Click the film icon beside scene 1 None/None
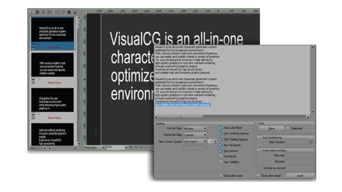The width and height of the screenshot is (342, 192). [34, 82]
